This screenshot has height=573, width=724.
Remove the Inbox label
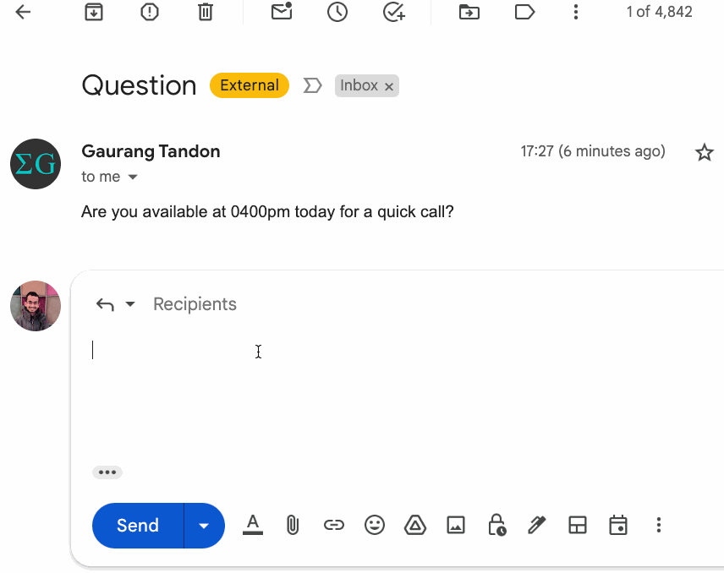(389, 86)
